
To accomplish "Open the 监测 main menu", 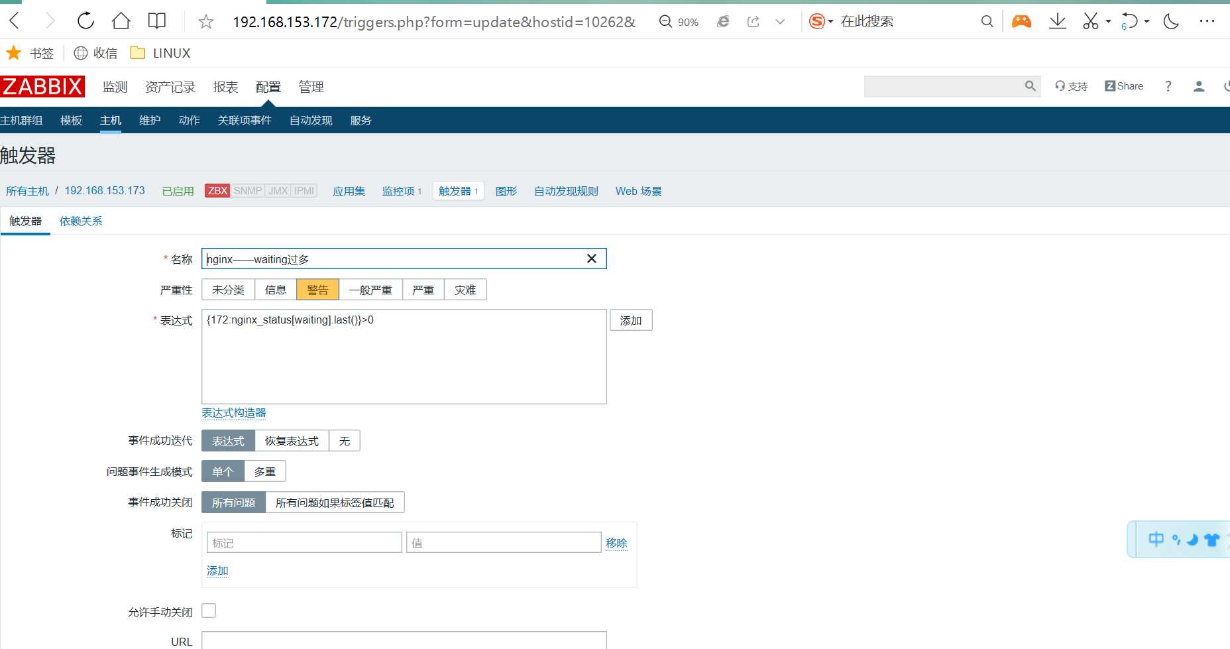I will 115,87.
